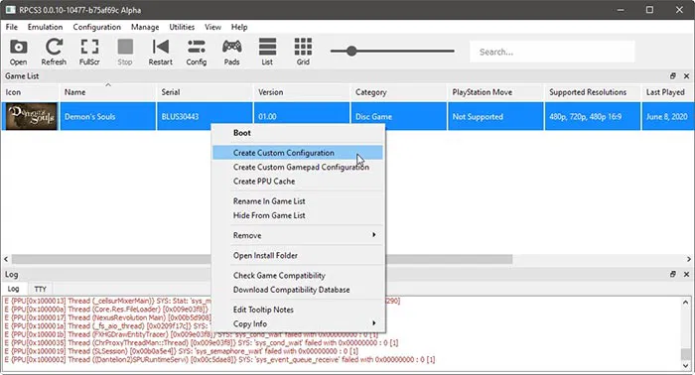Click game list scroll left arrow
Viewport: 695px width, 375px height.
pyautogui.click(x=6, y=259)
